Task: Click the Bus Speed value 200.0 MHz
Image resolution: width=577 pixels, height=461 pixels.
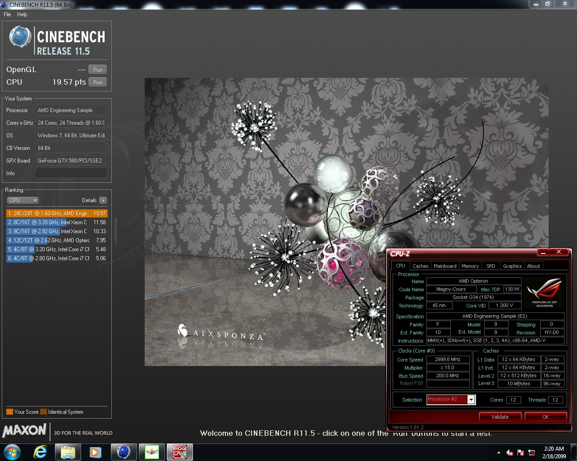Action: pyautogui.click(x=448, y=376)
